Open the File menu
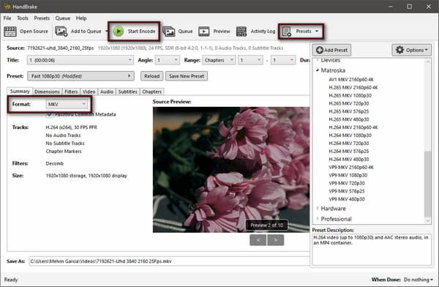 point(7,18)
